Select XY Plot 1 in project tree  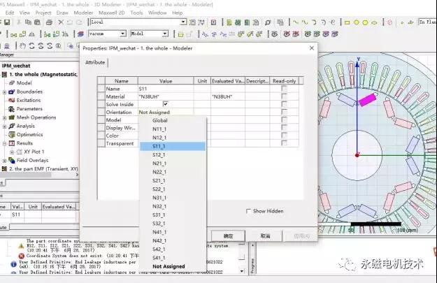[34, 152]
